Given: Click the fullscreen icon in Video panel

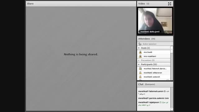Looking at the screenshot, I should click(169, 4).
